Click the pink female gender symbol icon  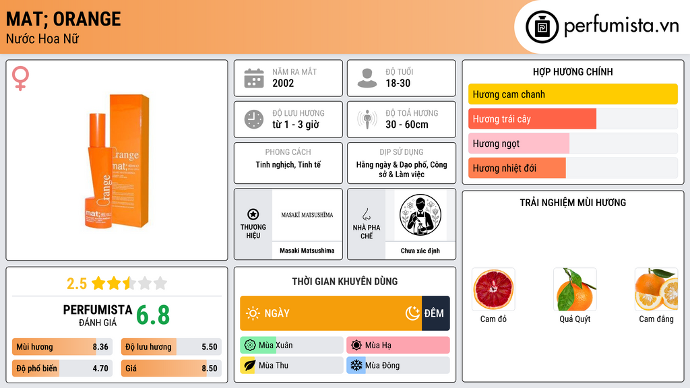click(20, 78)
